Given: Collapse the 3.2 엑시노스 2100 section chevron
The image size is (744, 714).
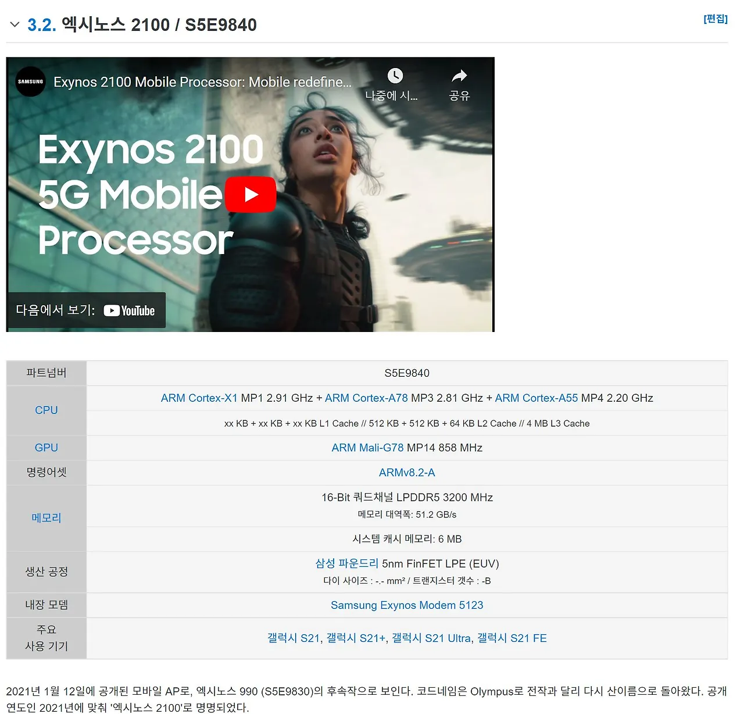Looking at the screenshot, I should coord(15,25).
